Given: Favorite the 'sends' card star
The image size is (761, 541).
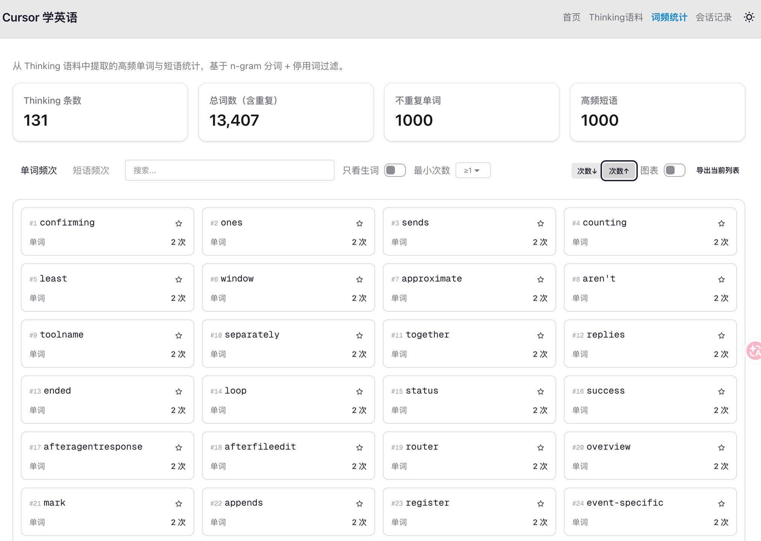Looking at the screenshot, I should click(541, 223).
